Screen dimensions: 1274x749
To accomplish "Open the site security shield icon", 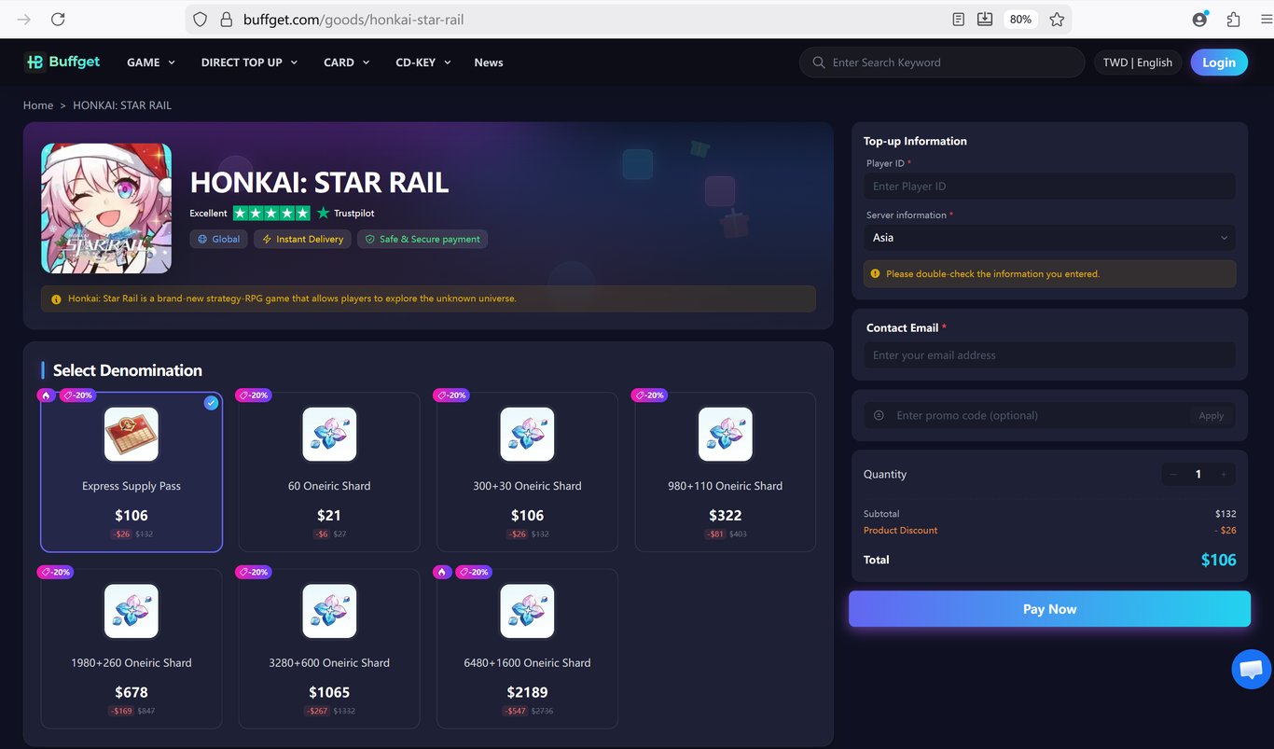I will (x=199, y=20).
